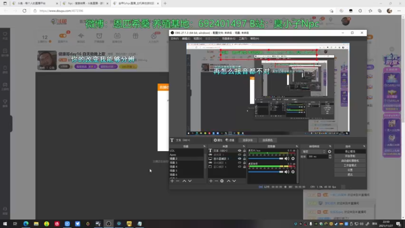The image size is (405, 228).
Task: Open the File menu in OBS
Action: [x=174, y=39]
